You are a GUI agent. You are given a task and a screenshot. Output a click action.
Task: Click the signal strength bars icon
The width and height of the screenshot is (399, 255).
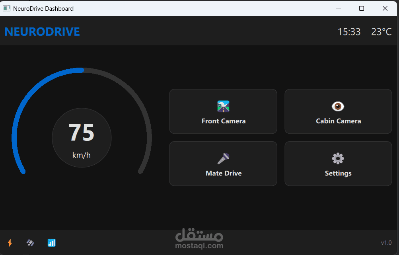pos(52,243)
